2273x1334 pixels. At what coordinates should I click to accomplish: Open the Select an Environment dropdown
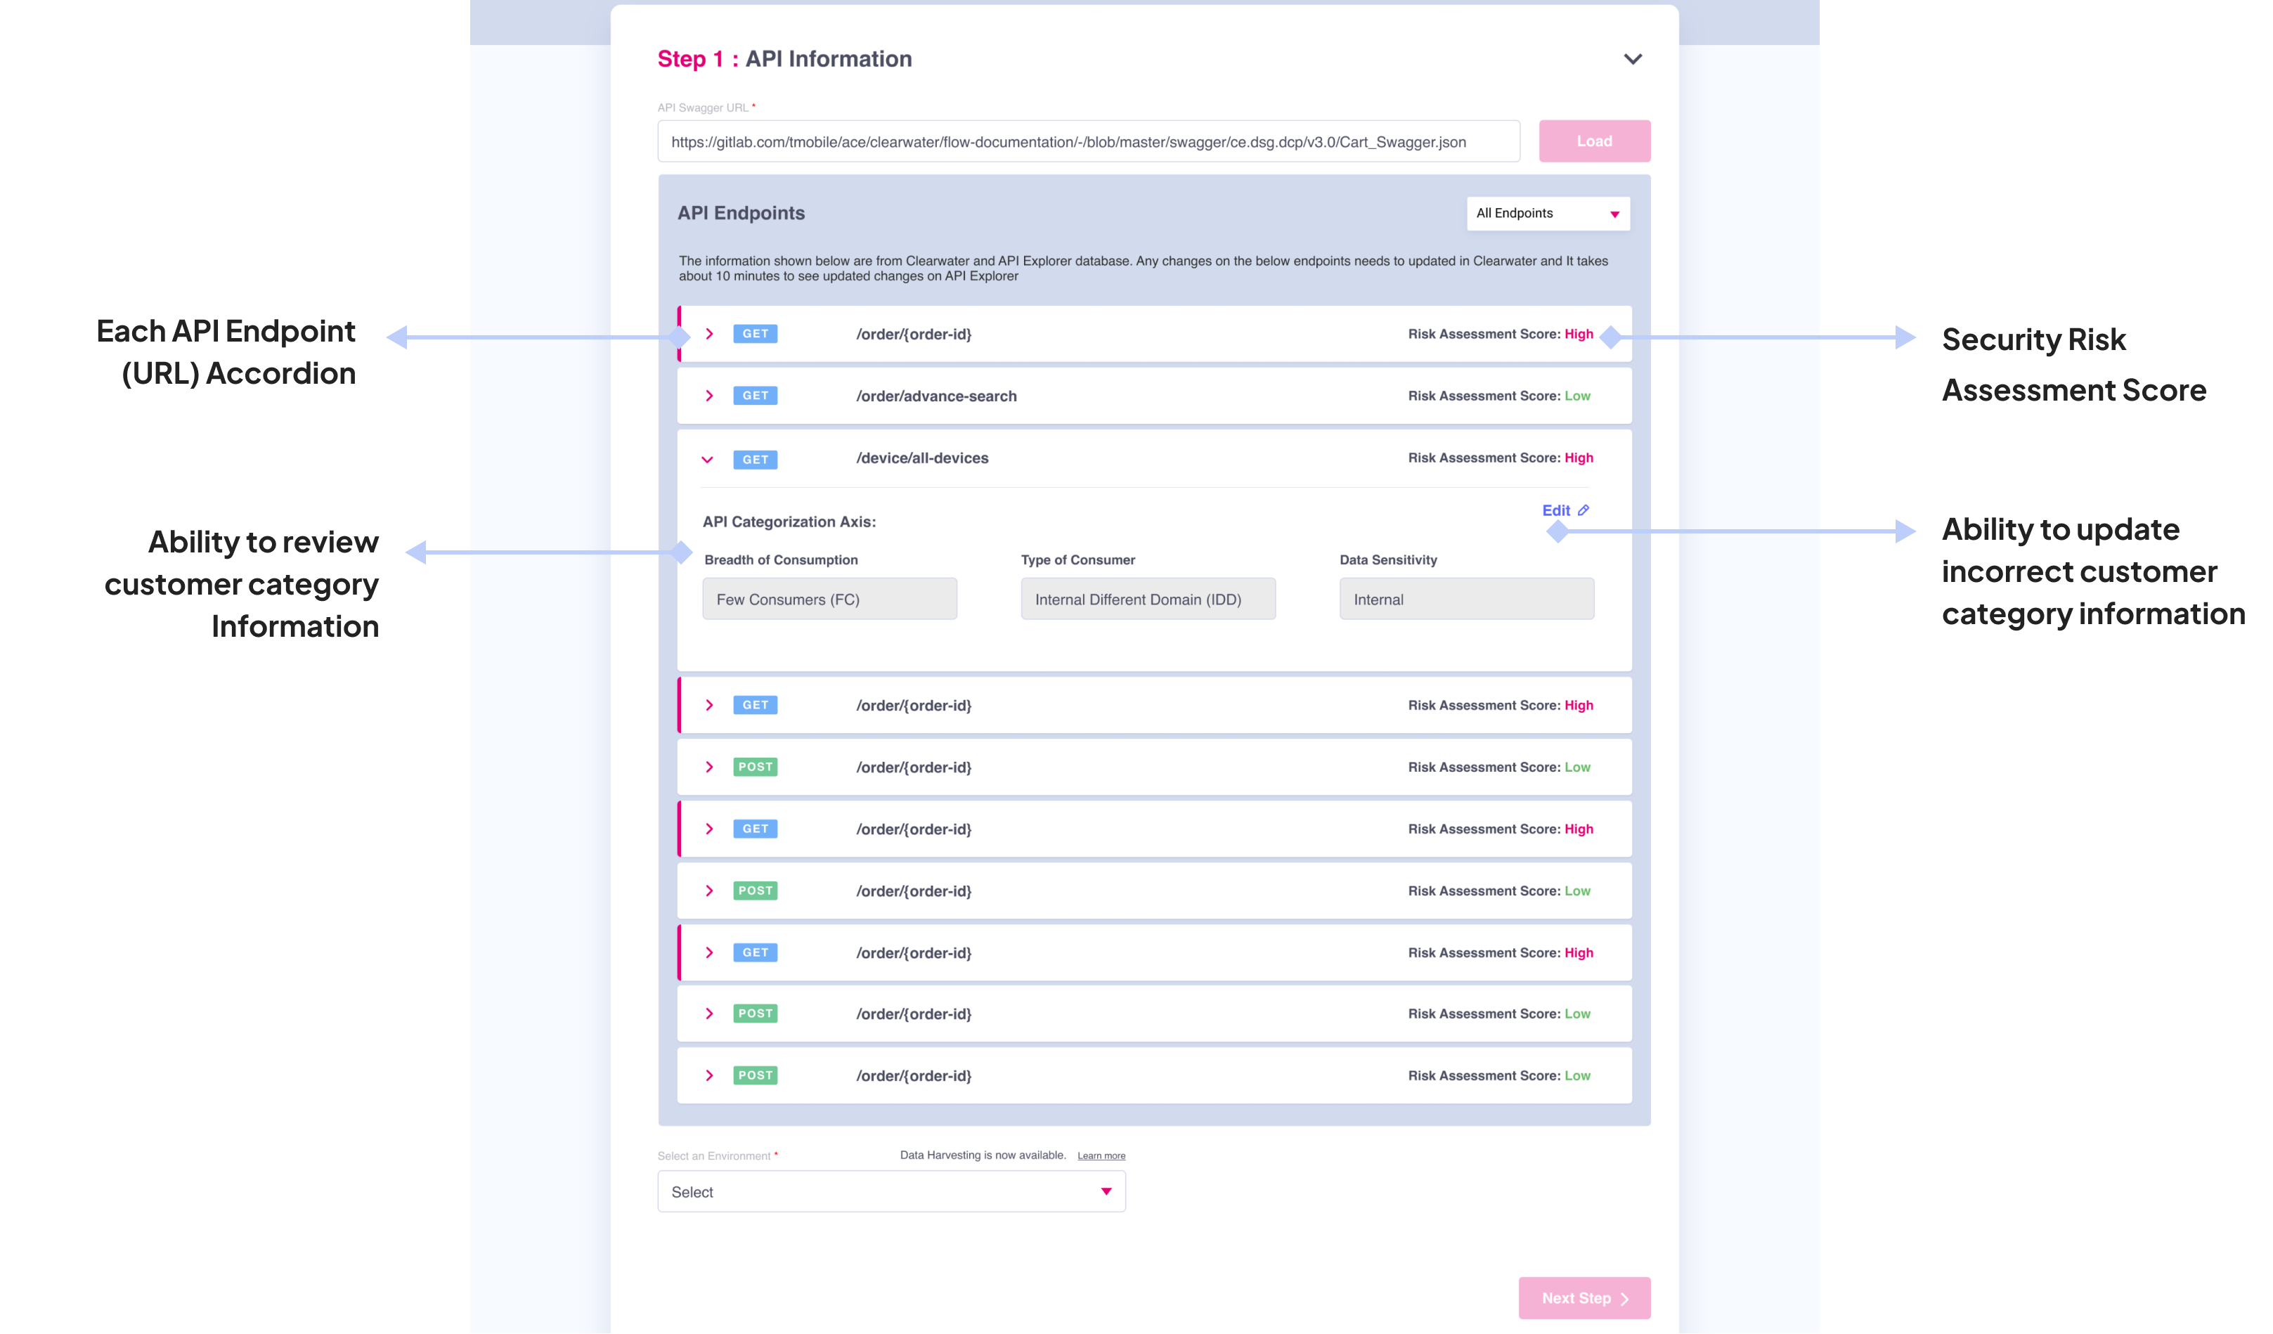tap(891, 1191)
